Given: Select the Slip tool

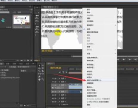Looking at the screenshot, I should (39, 74).
